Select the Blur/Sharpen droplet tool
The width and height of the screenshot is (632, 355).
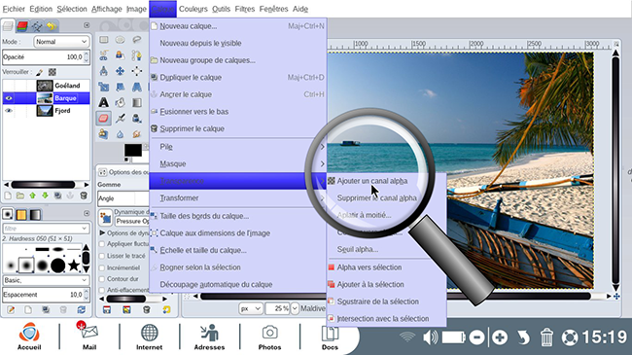point(121,134)
